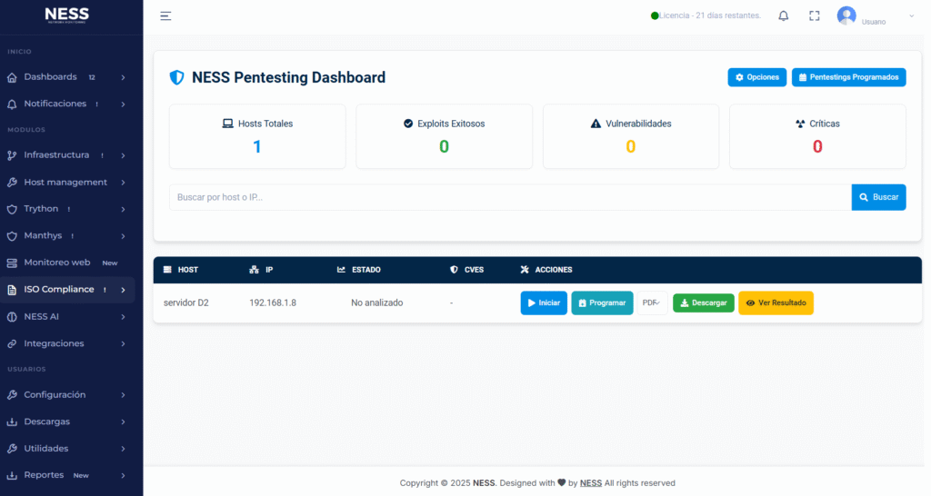The image size is (931, 496).
Task: Click the hamburger menu icon to collapse sidebar
Action: (165, 15)
